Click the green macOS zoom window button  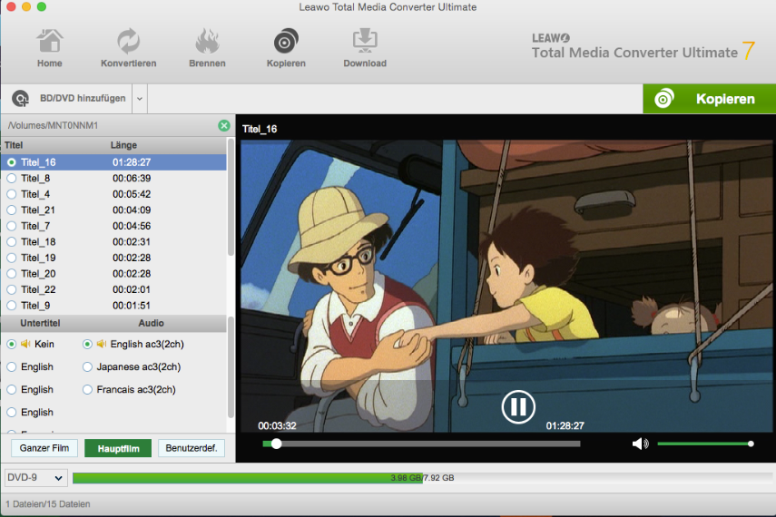click(x=42, y=6)
